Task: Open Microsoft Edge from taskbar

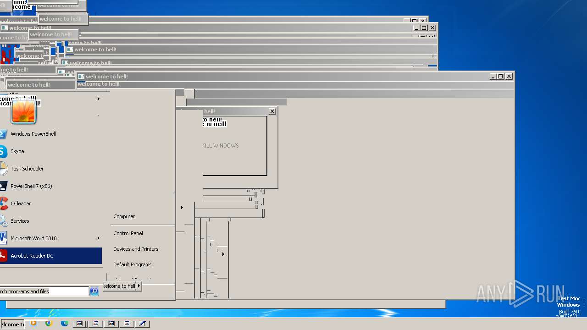Action: click(x=65, y=323)
